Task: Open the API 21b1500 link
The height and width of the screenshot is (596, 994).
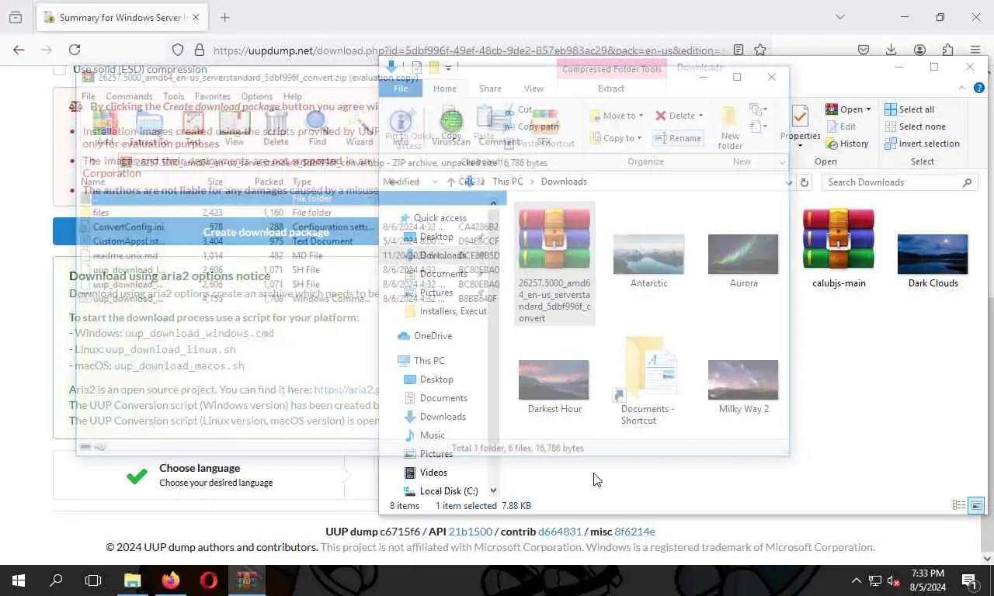Action: (471, 532)
